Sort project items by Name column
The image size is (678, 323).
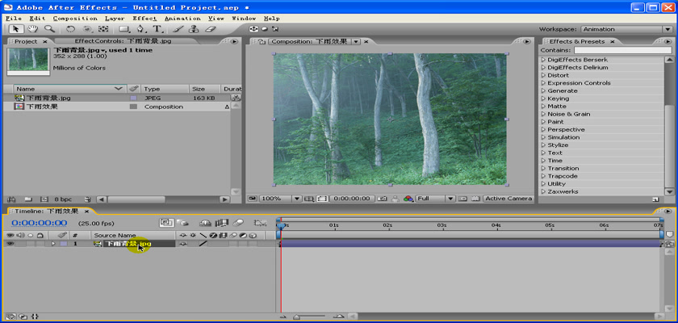69,89
